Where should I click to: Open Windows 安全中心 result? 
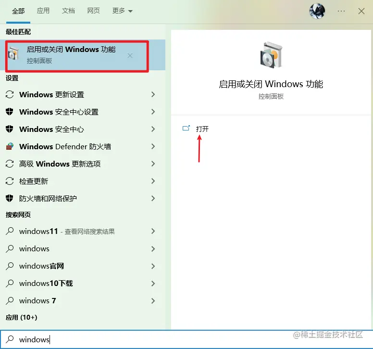(x=83, y=129)
